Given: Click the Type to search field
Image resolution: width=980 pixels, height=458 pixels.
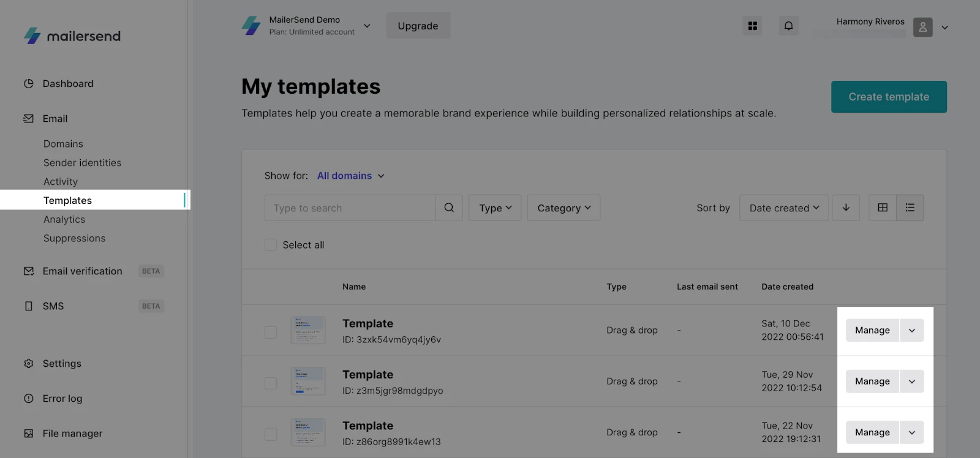Looking at the screenshot, I should [x=350, y=208].
